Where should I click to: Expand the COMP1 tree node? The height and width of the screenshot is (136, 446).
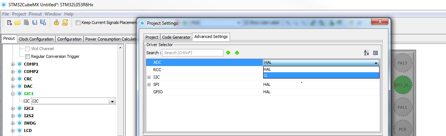13,64
